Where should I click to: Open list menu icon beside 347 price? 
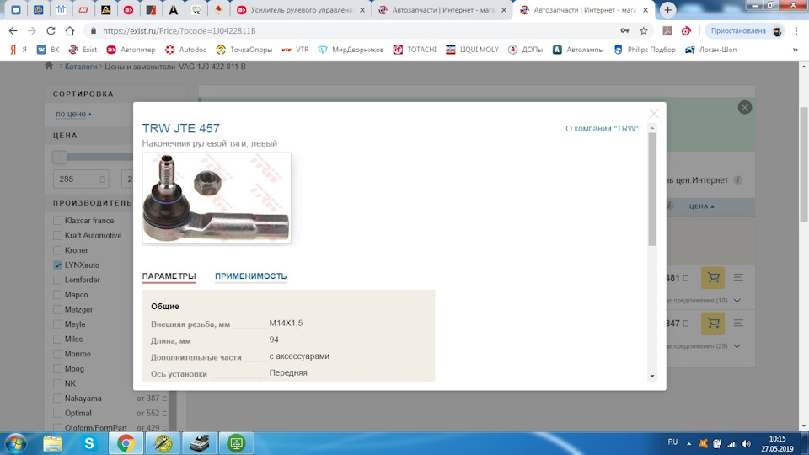click(738, 323)
